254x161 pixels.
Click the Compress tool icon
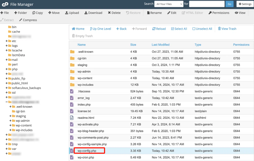20,20
